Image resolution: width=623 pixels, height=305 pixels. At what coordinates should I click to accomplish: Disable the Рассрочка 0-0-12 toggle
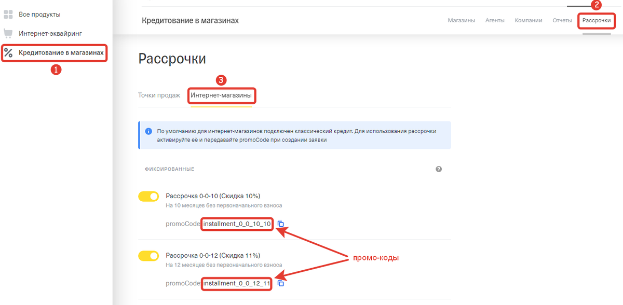coord(148,256)
